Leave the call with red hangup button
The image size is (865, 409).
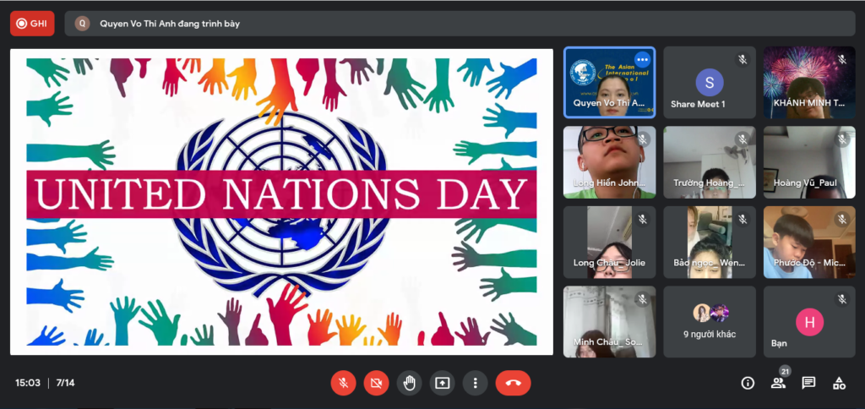[x=513, y=383]
